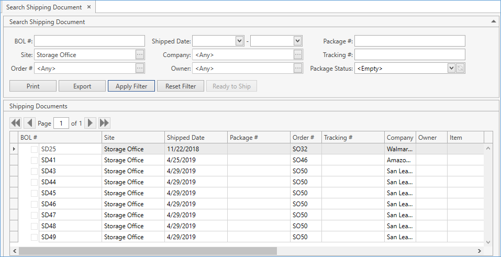Viewport: 501px width, 257px height.
Task: Open Site lookup ellipsis button
Action: tap(140, 54)
